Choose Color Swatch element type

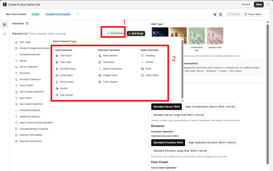pos(110,82)
